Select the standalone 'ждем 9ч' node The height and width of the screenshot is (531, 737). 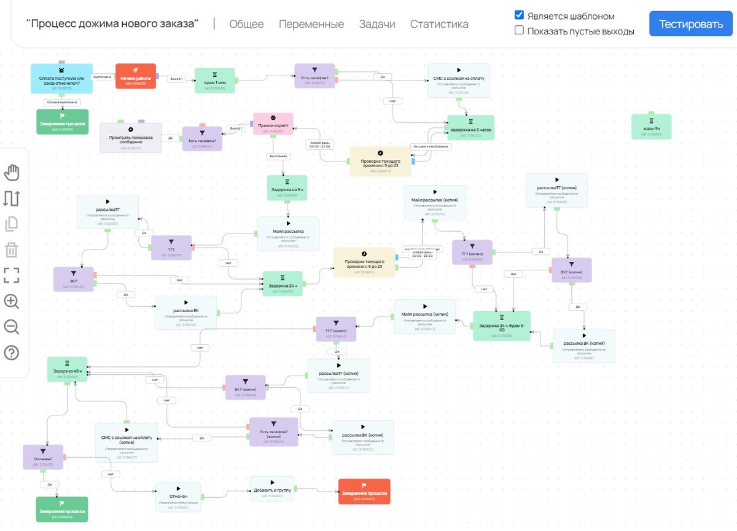click(651, 127)
